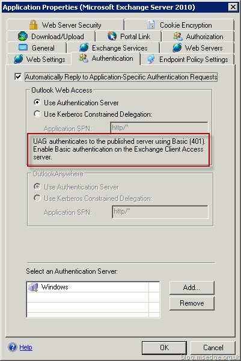This screenshot has height=361, width=241.
Task: Click the server icon next to Windows
Action: [33, 287]
